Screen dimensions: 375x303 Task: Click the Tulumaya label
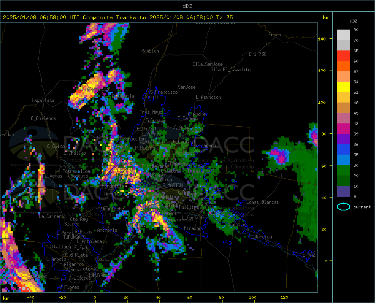pos(155,120)
